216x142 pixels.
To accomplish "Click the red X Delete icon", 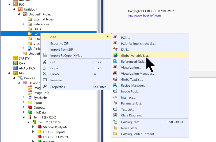I will point(45,74).
